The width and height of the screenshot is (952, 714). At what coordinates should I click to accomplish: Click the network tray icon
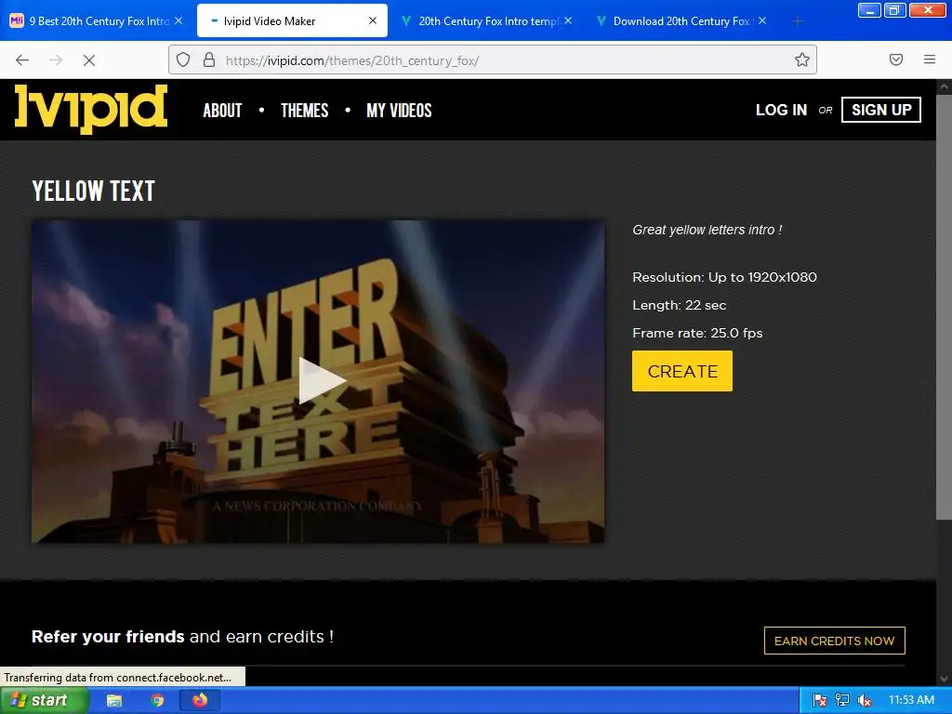[842, 701]
